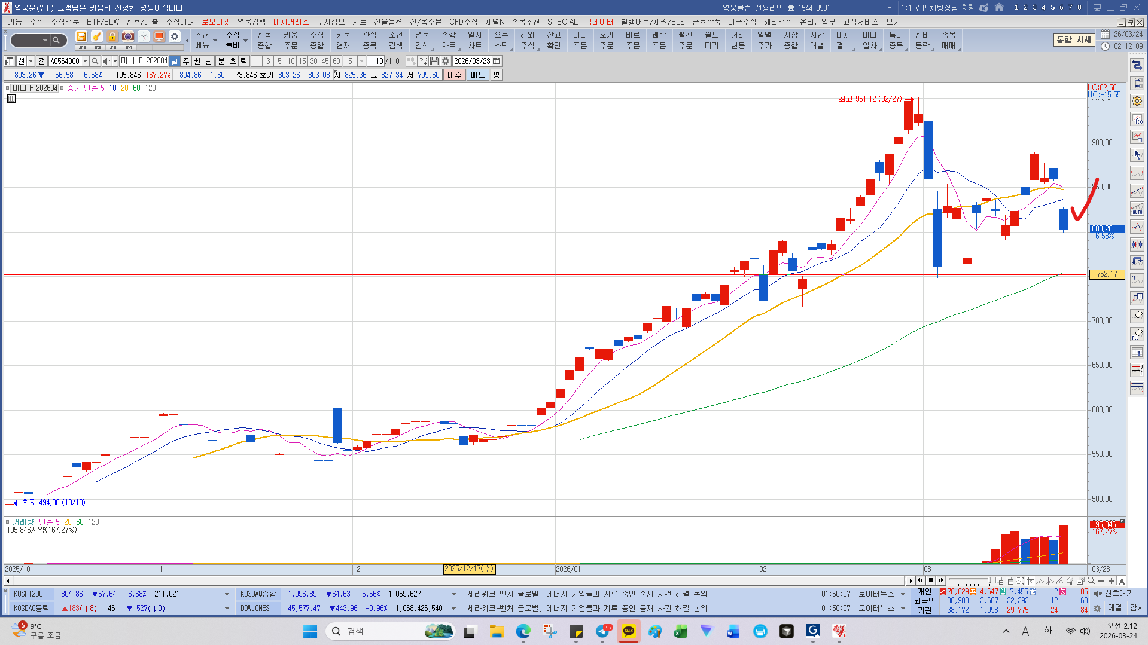Viewport: 1148px width, 645px height.
Task: Open the 선/옵주문 menu
Action: click(425, 22)
